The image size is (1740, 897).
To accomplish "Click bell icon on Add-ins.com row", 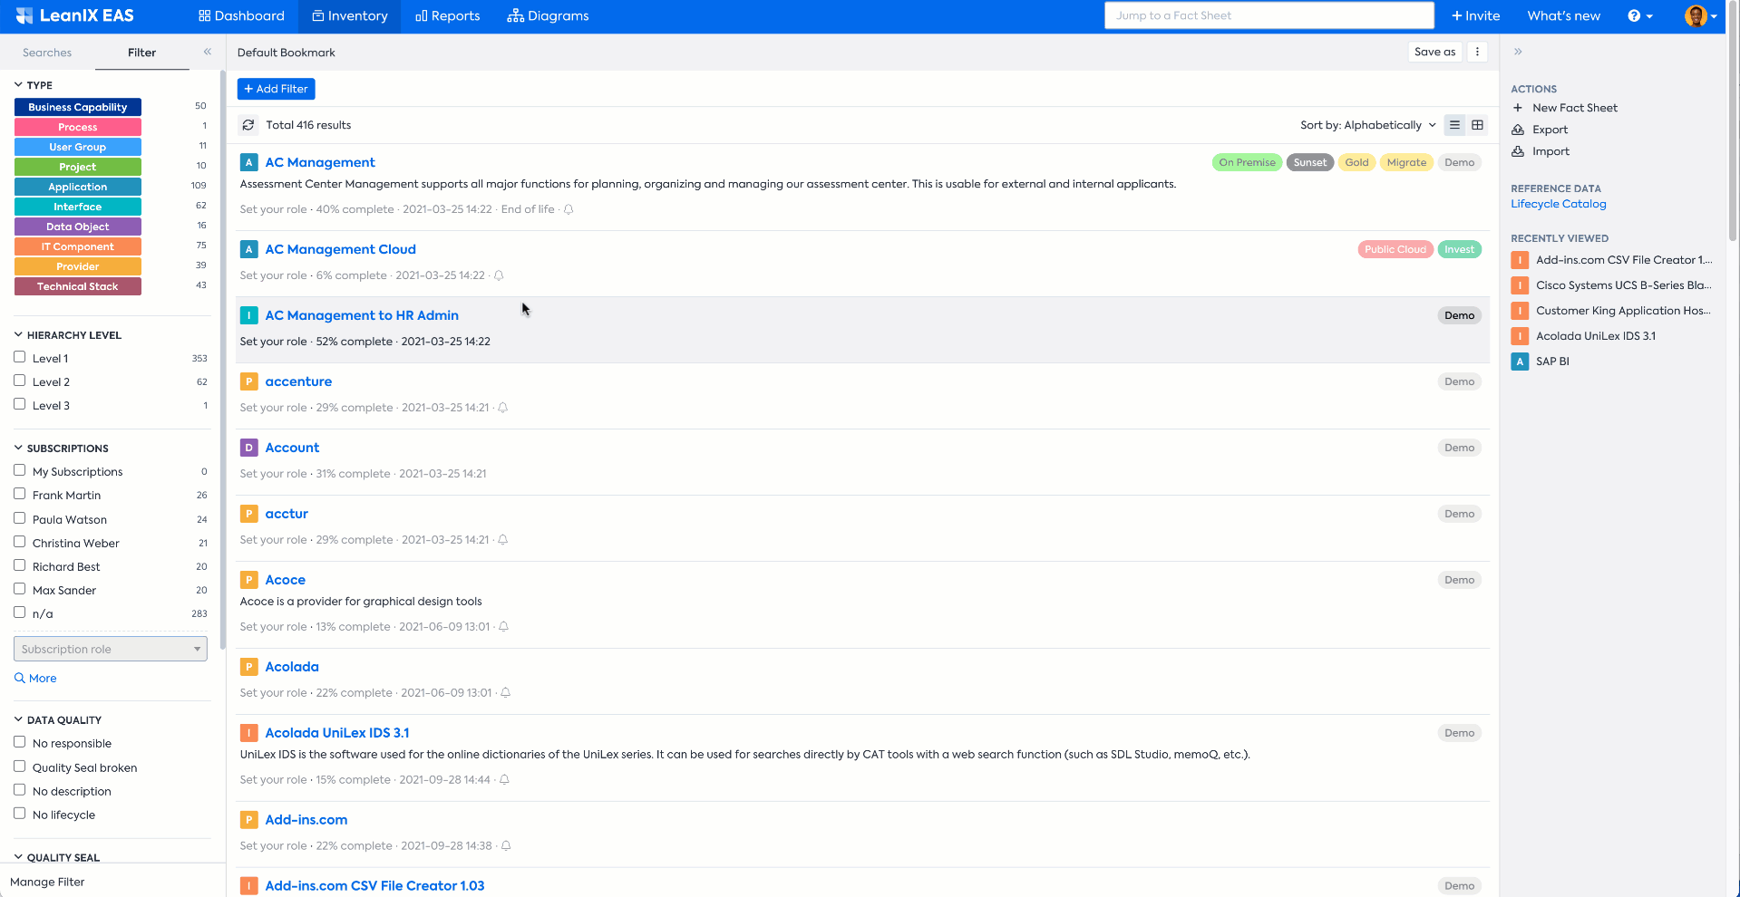I will 506,846.
